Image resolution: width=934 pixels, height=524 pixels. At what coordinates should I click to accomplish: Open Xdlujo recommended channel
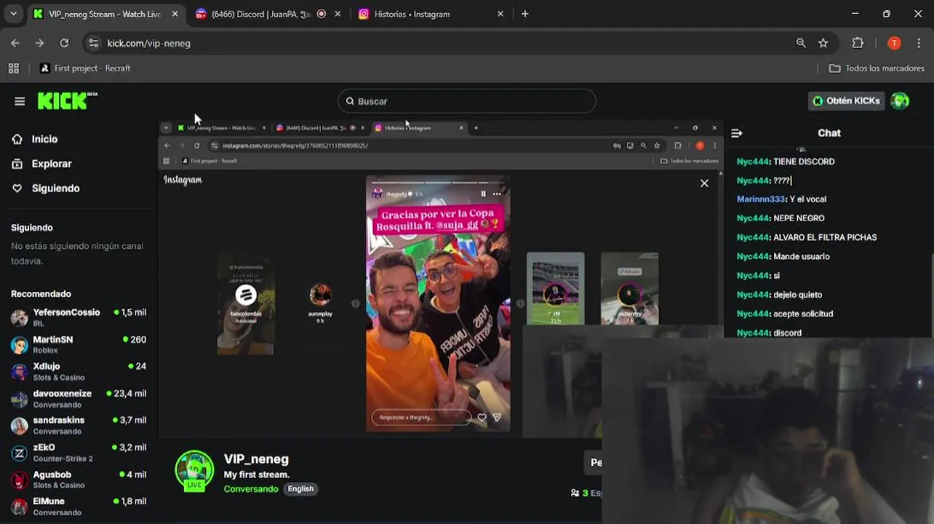click(x=79, y=372)
